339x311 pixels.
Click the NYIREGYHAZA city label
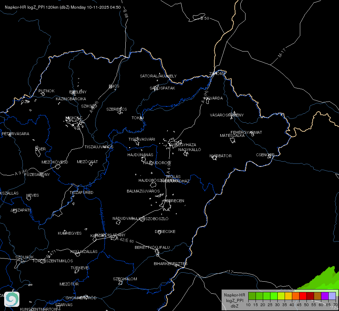(183, 144)
